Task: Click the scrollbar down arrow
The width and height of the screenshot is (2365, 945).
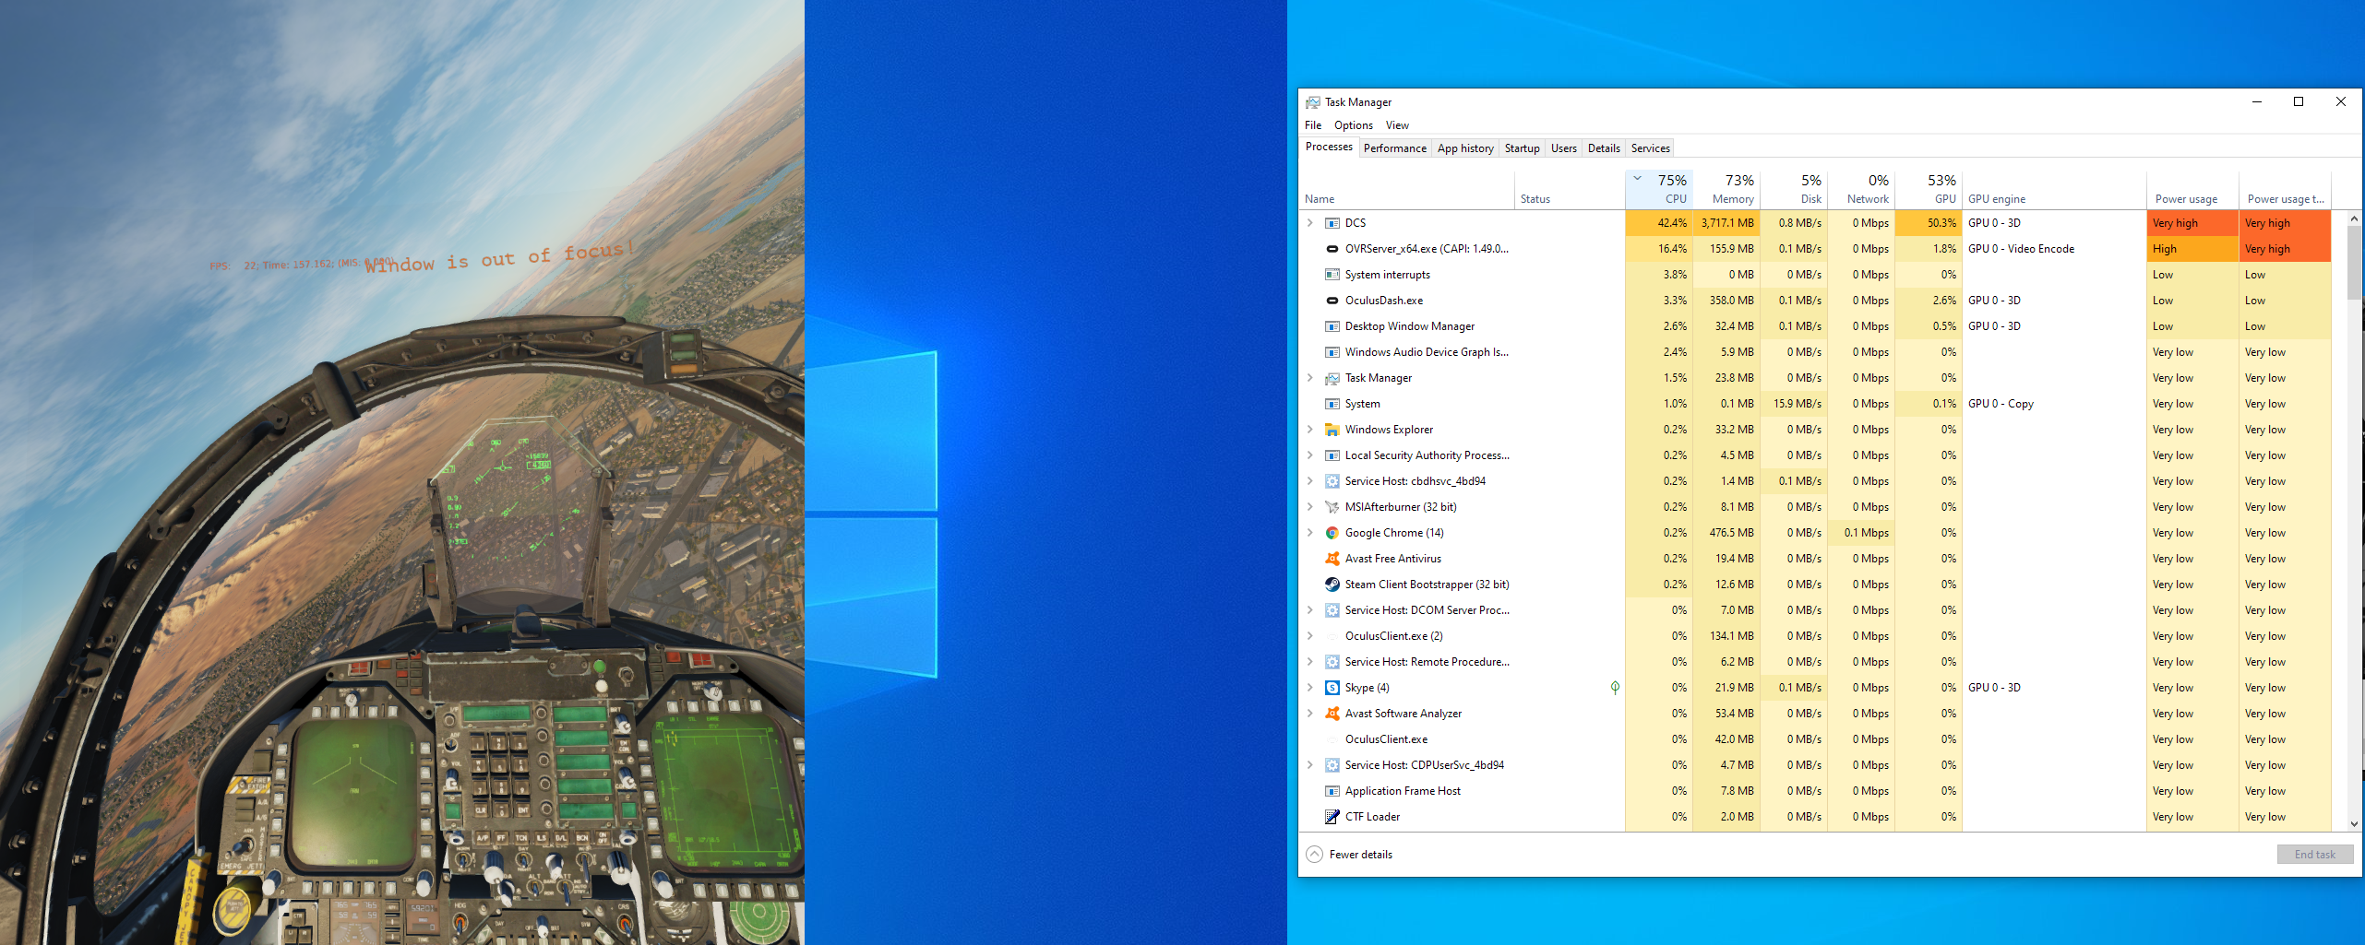Action: point(2354,823)
